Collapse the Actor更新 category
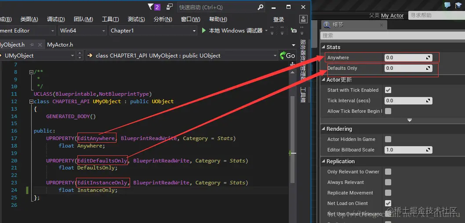 point(323,79)
